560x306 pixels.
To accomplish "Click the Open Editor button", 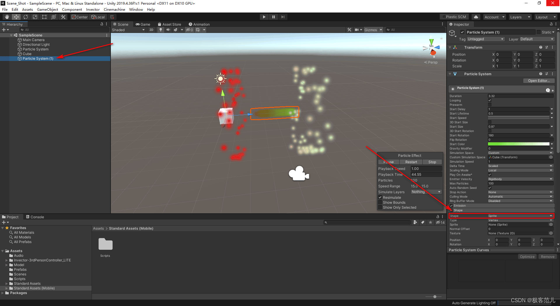I will coord(539,81).
